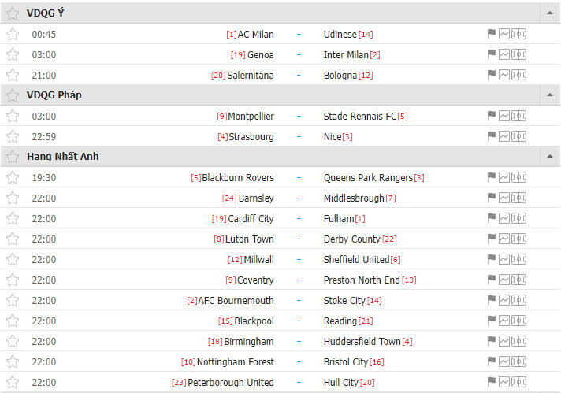Favorite the AC Milan vs Udinese match star
This screenshot has height=393, width=561.
[x=13, y=35]
